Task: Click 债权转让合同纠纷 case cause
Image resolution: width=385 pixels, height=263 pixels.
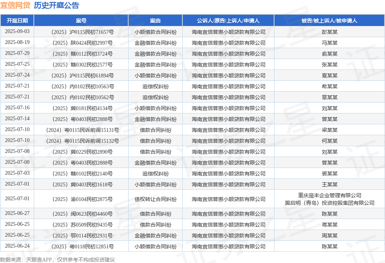Action: point(155,199)
